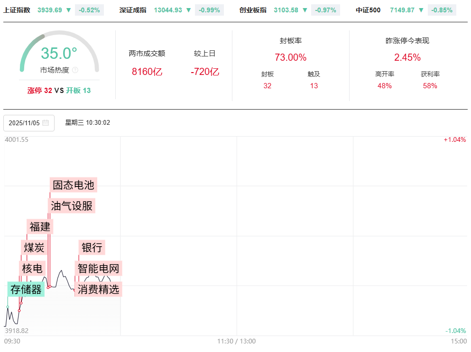Click the 核电 sector label
The width and height of the screenshot is (471, 352).
point(32,269)
